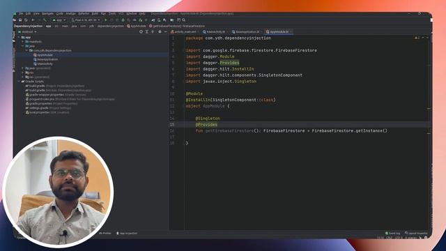Viewport: 446px width, 251px height.
Task: Click the Open file toolbar icon
Action: coord(15,20)
